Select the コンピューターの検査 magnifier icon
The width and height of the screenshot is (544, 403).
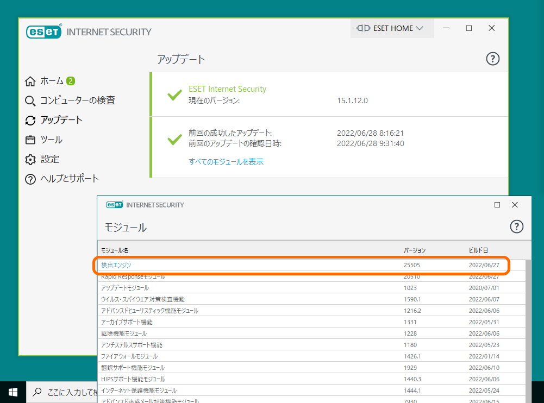tap(30, 100)
